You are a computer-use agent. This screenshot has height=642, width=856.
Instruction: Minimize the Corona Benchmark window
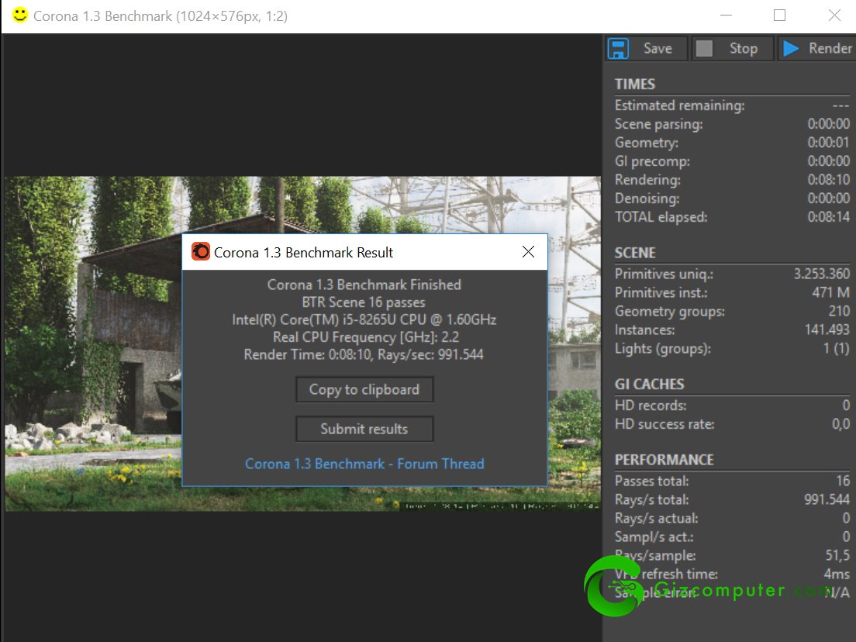[x=726, y=16]
